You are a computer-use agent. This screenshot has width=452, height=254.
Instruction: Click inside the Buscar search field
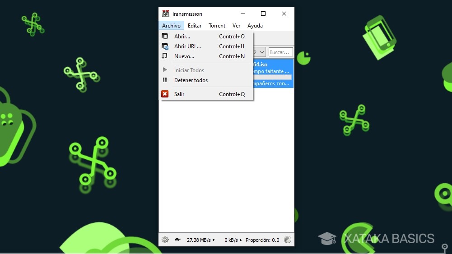pos(280,52)
